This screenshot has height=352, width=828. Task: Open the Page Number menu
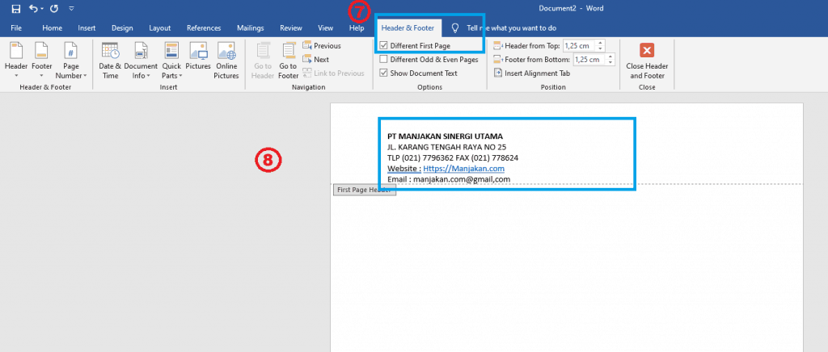71,60
